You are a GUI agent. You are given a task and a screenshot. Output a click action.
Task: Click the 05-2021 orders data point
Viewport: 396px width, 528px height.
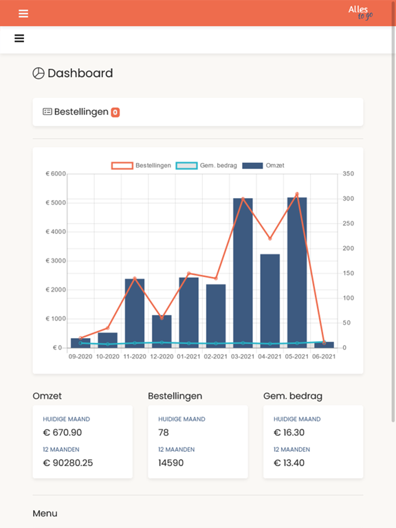pyautogui.click(x=297, y=194)
